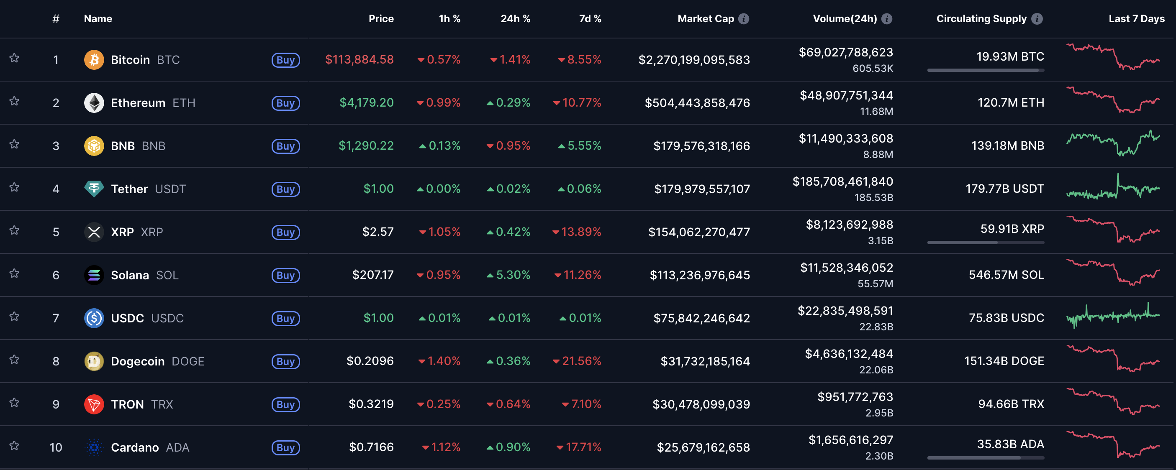Click the Volume(24h) info icon
The width and height of the screenshot is (1176, 470).
886,19
